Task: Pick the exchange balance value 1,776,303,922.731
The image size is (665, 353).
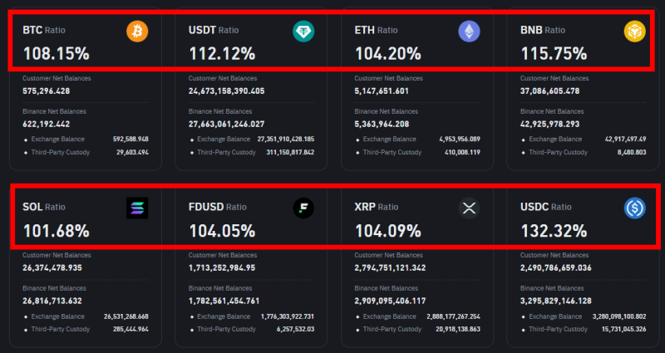Action: (288, 316)
